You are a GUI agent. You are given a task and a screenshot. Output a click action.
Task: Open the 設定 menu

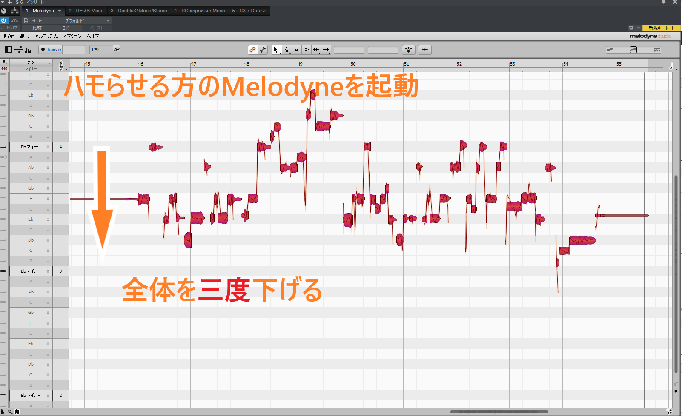click(9, 36)
